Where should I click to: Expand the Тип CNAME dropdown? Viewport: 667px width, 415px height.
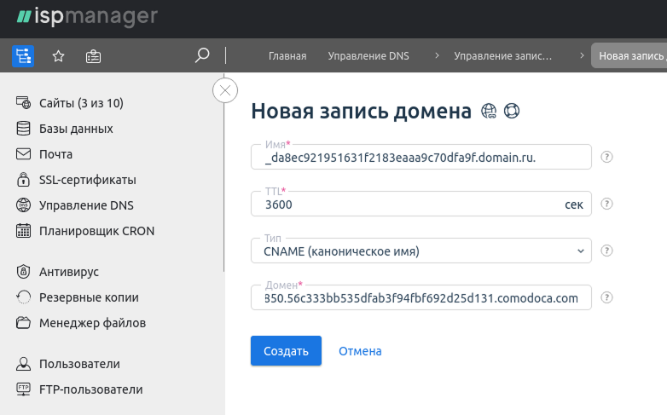(x=421, y=251)
